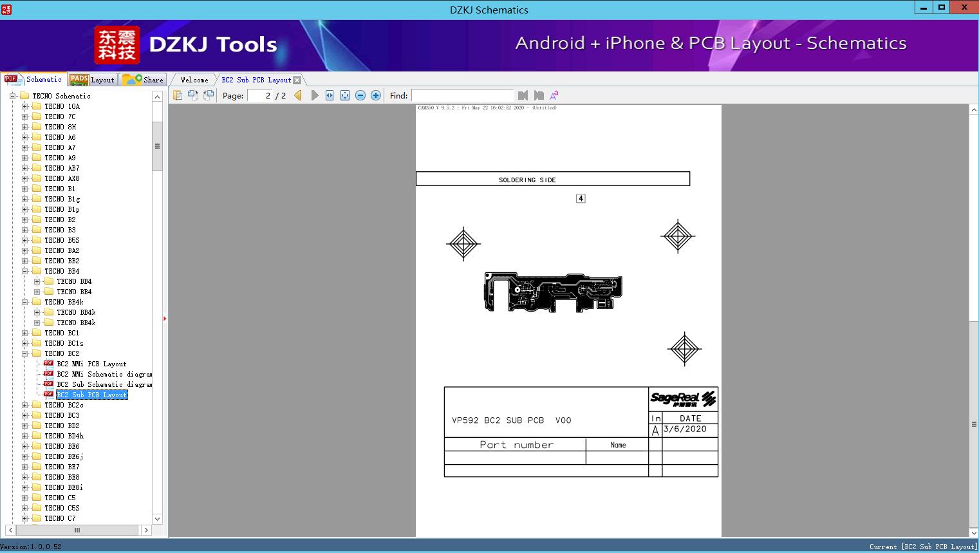Open BC2 MMi PCB Layout file
The width and height of the screenshot is (979, 553).
(91, 364)
